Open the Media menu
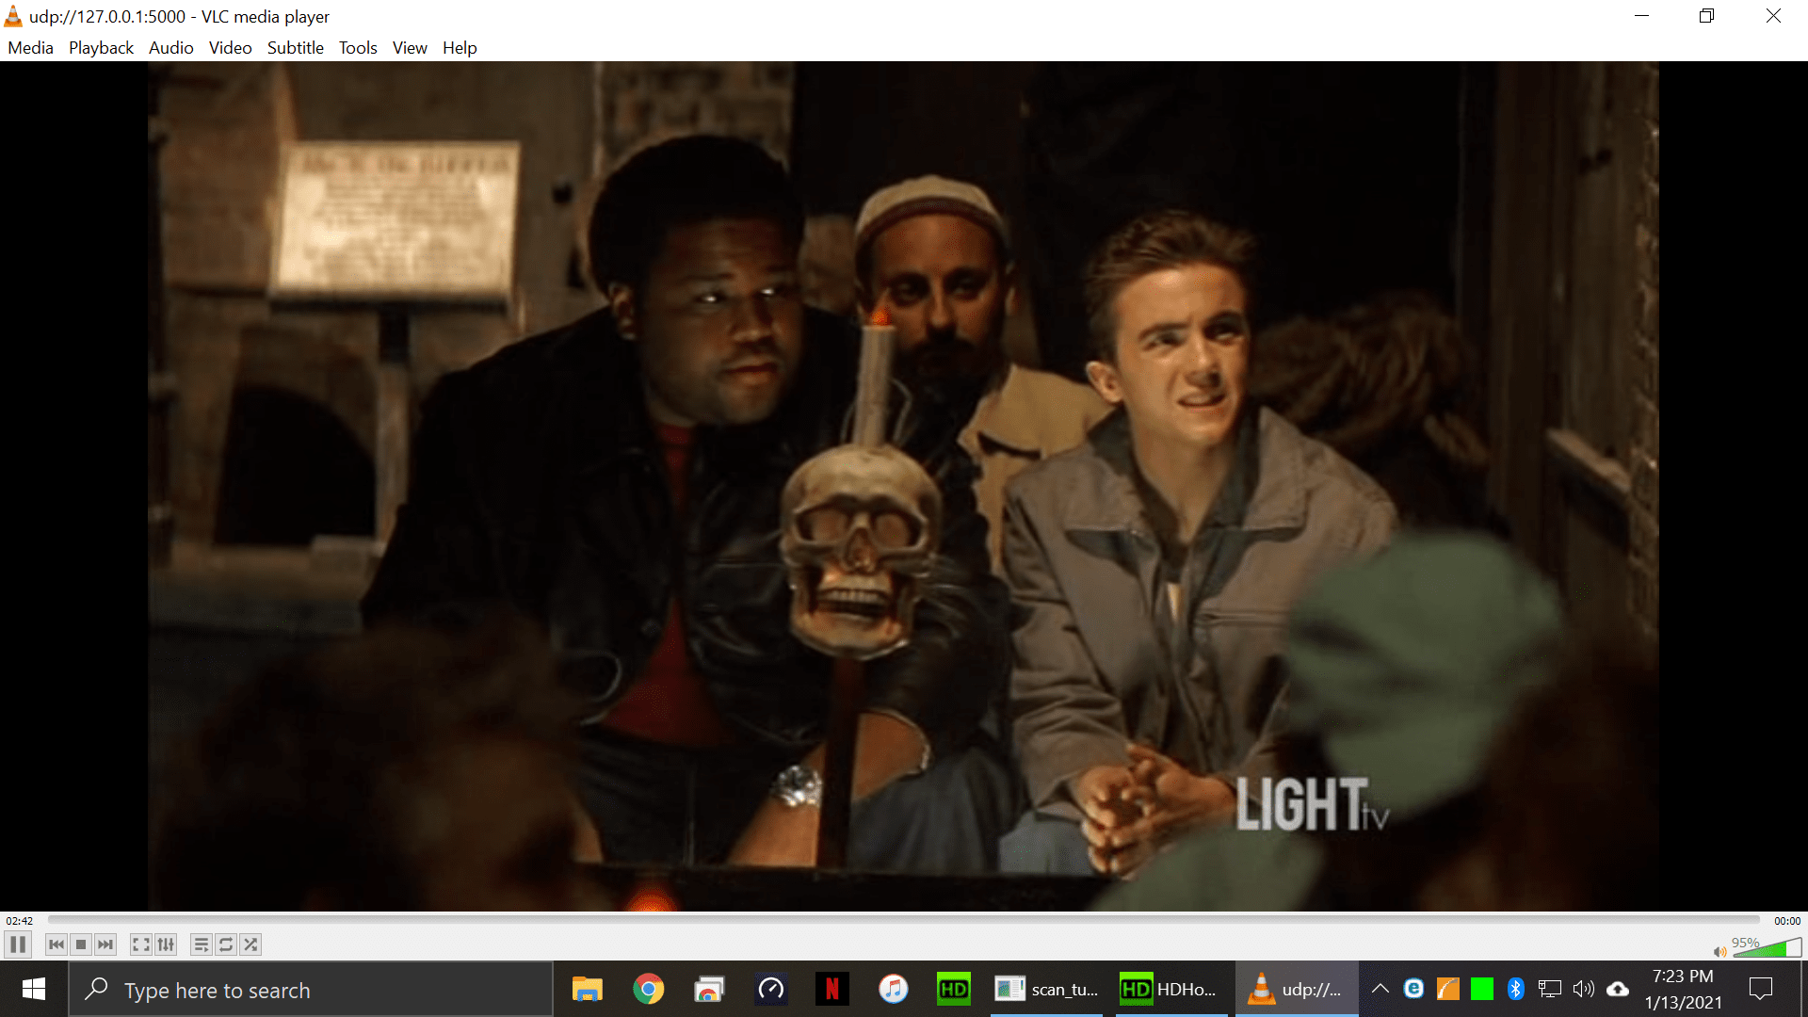The image size is (1808, 1017). pos(30,47)
